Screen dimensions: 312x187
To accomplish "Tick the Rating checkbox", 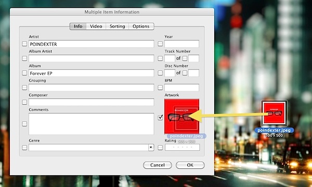I will tap(160, 148).
